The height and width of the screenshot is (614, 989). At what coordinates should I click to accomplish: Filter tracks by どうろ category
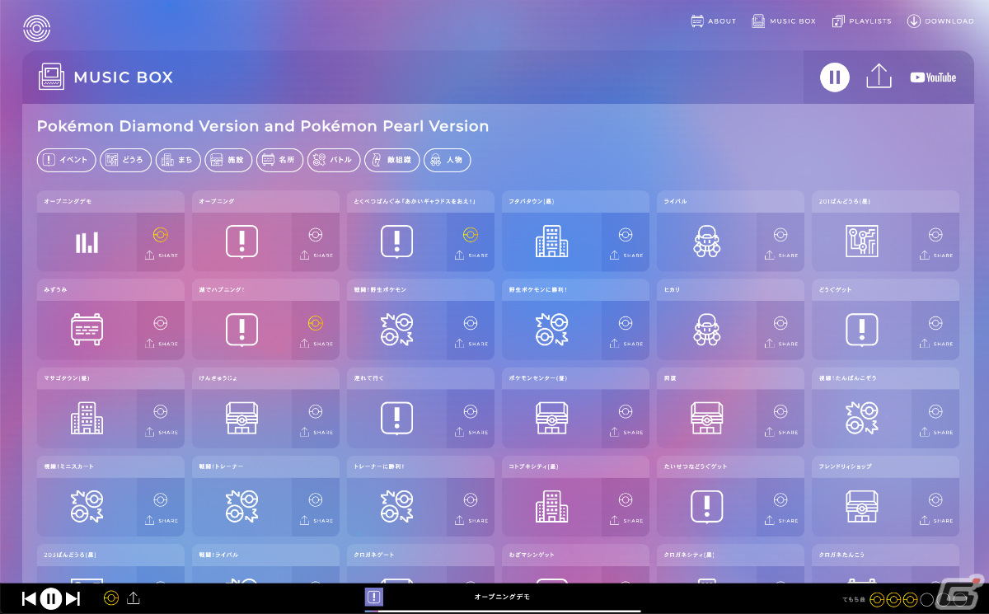click(126, 160)
